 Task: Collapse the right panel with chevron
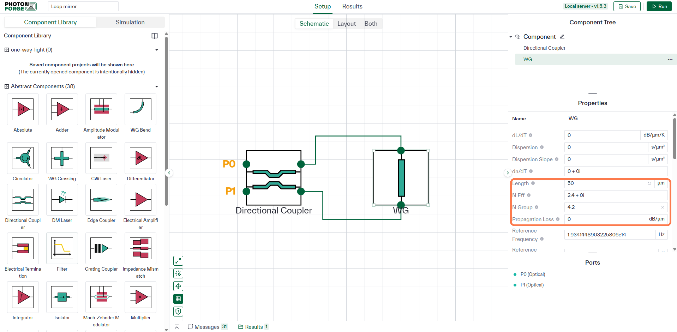[x=508, y=173]
